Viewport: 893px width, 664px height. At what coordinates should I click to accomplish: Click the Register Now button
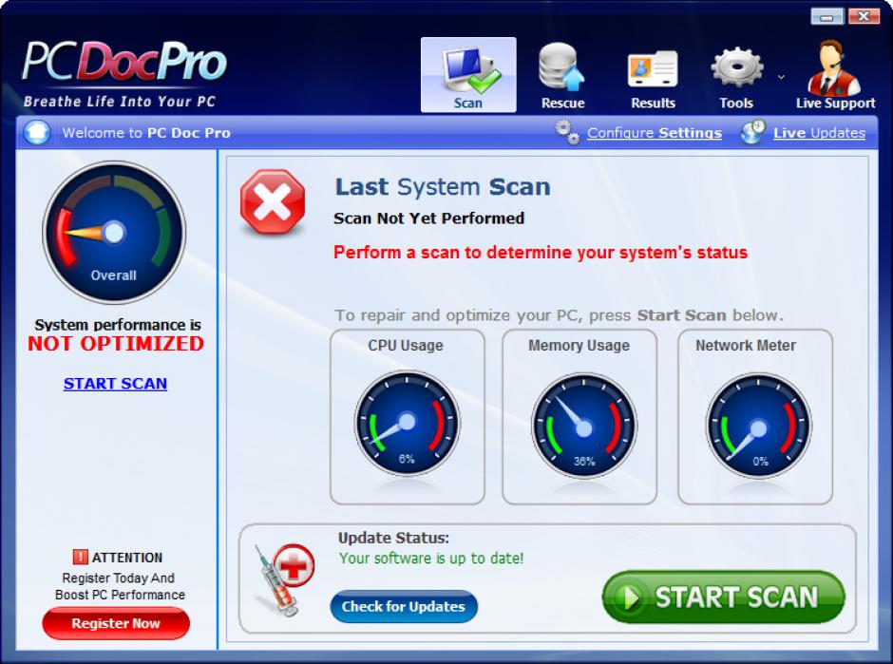[x=116, y=623]
